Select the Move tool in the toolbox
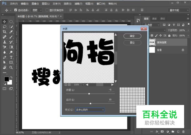Screen dimensions: 191x135 pyautogui.click(x=4, y=22)
